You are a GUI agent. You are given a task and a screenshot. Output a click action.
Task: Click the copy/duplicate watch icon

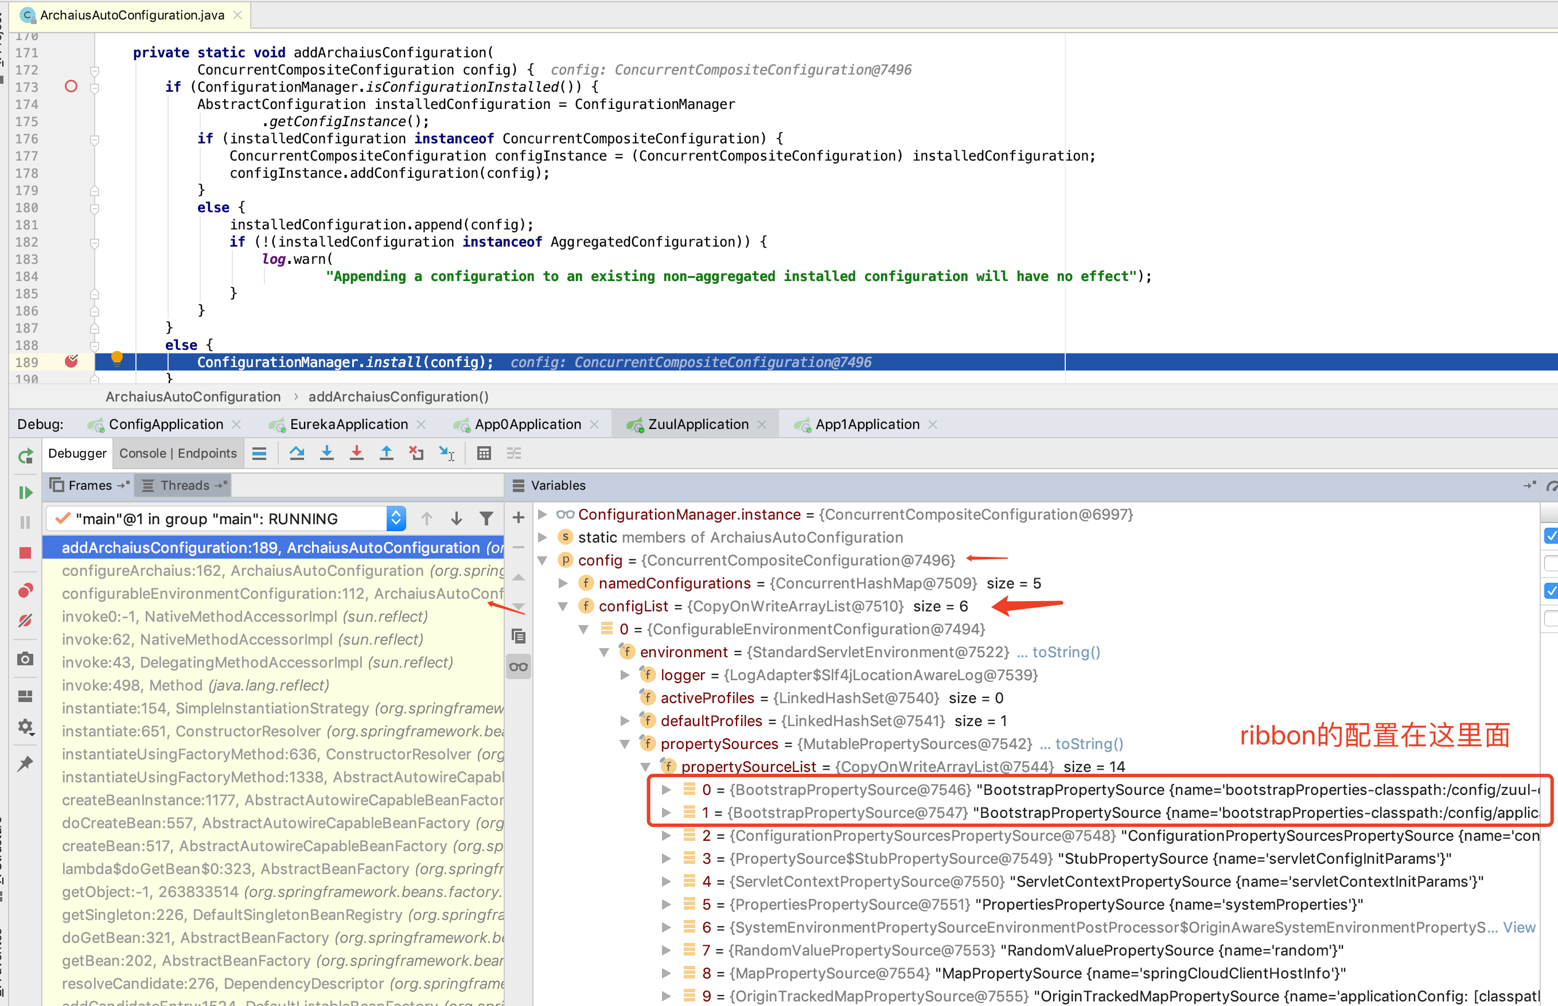[x=519, y=636]
